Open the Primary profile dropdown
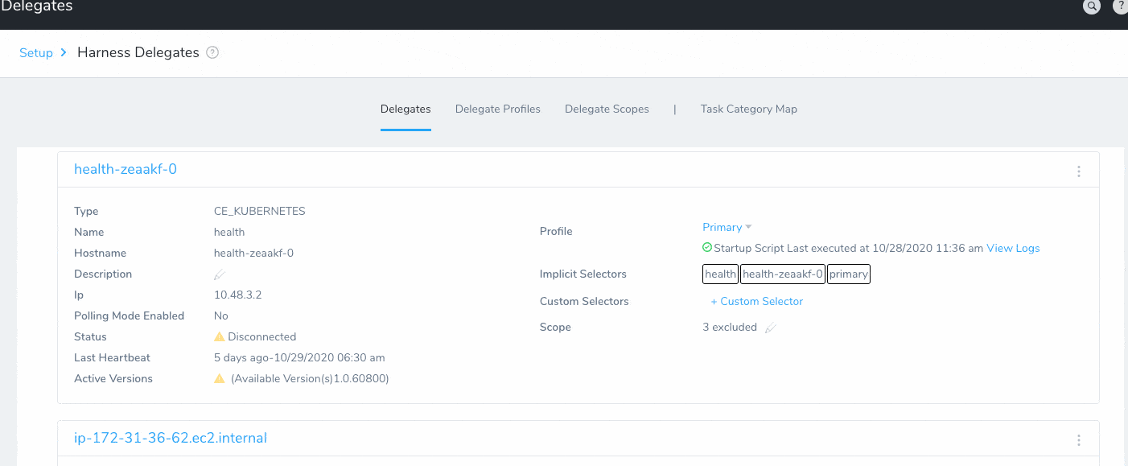 pos(727,227)
